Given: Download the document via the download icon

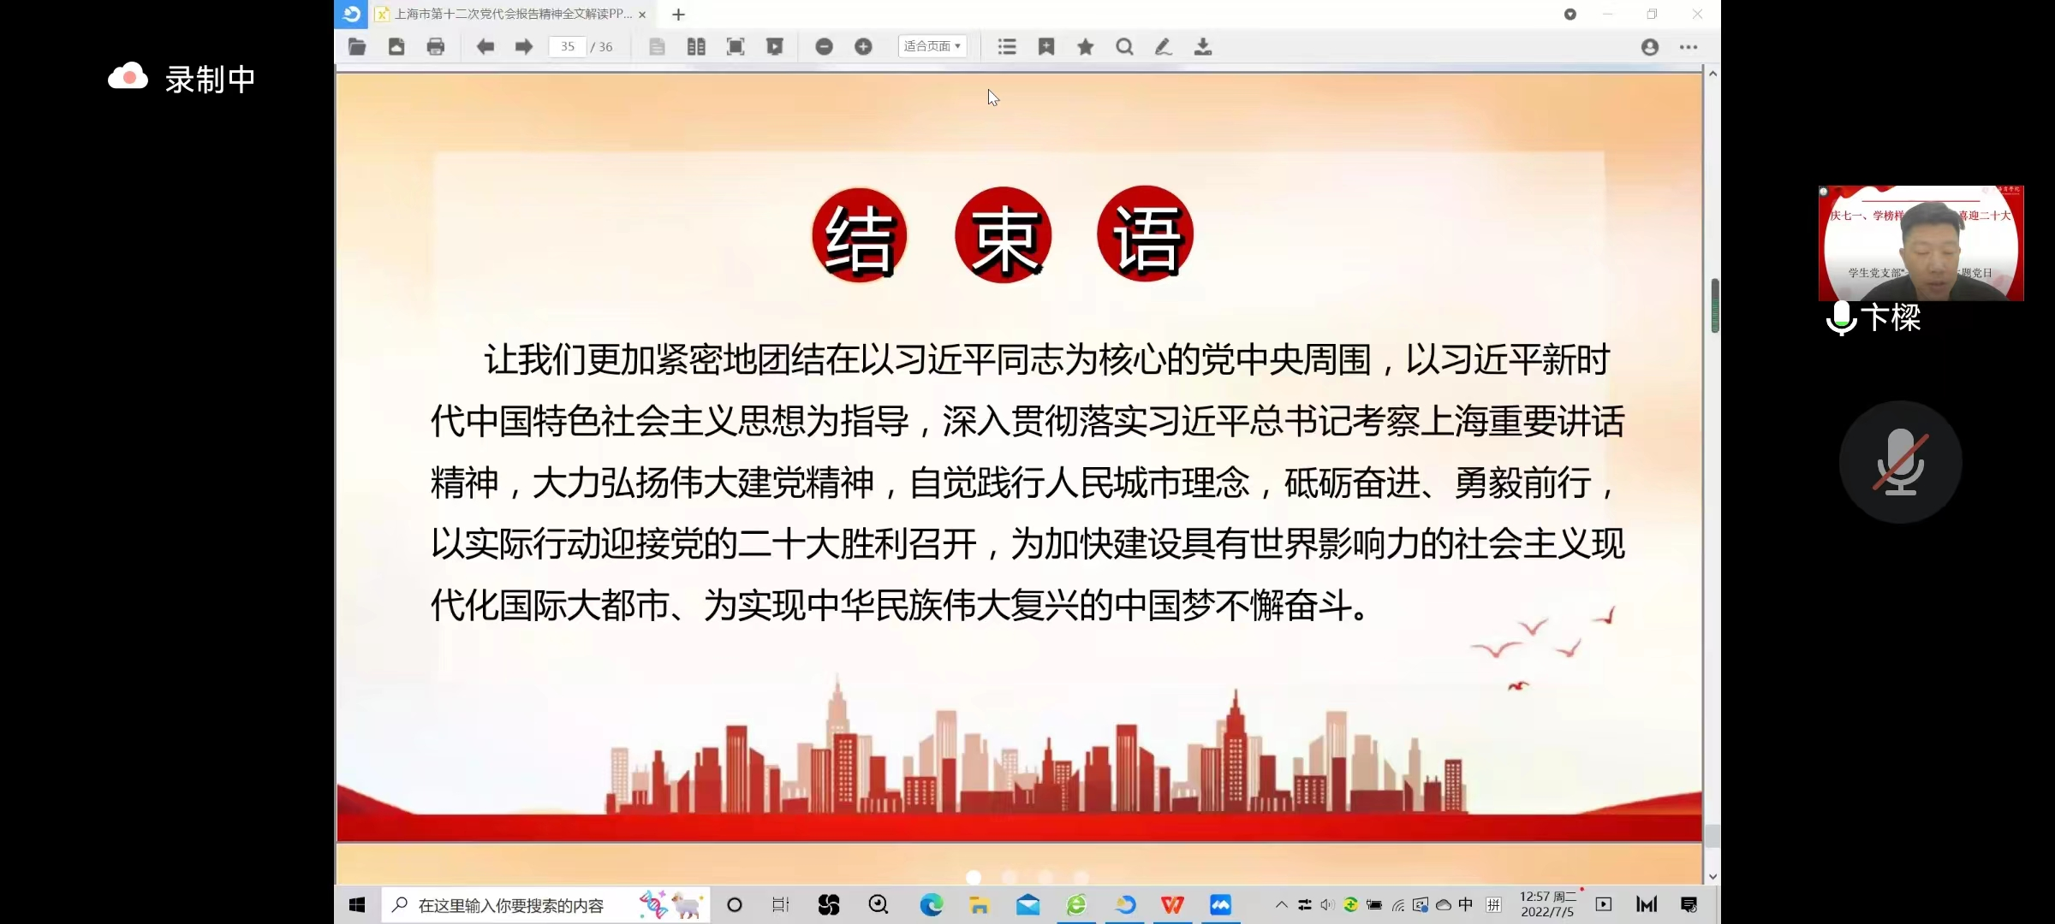Looking at the screenshot, I should (1203, 47).
